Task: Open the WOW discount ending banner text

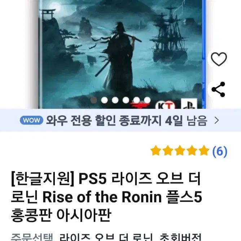Action: tap(127, 120)
